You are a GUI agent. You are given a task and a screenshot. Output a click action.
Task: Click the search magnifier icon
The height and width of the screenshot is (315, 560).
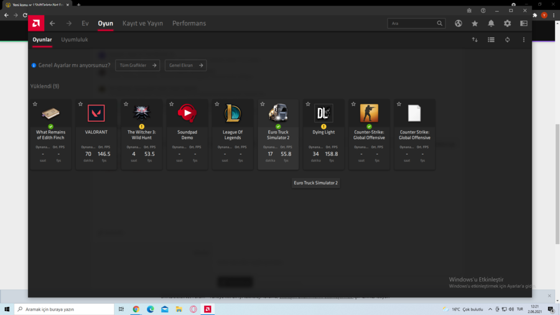(x=439, y=23)
